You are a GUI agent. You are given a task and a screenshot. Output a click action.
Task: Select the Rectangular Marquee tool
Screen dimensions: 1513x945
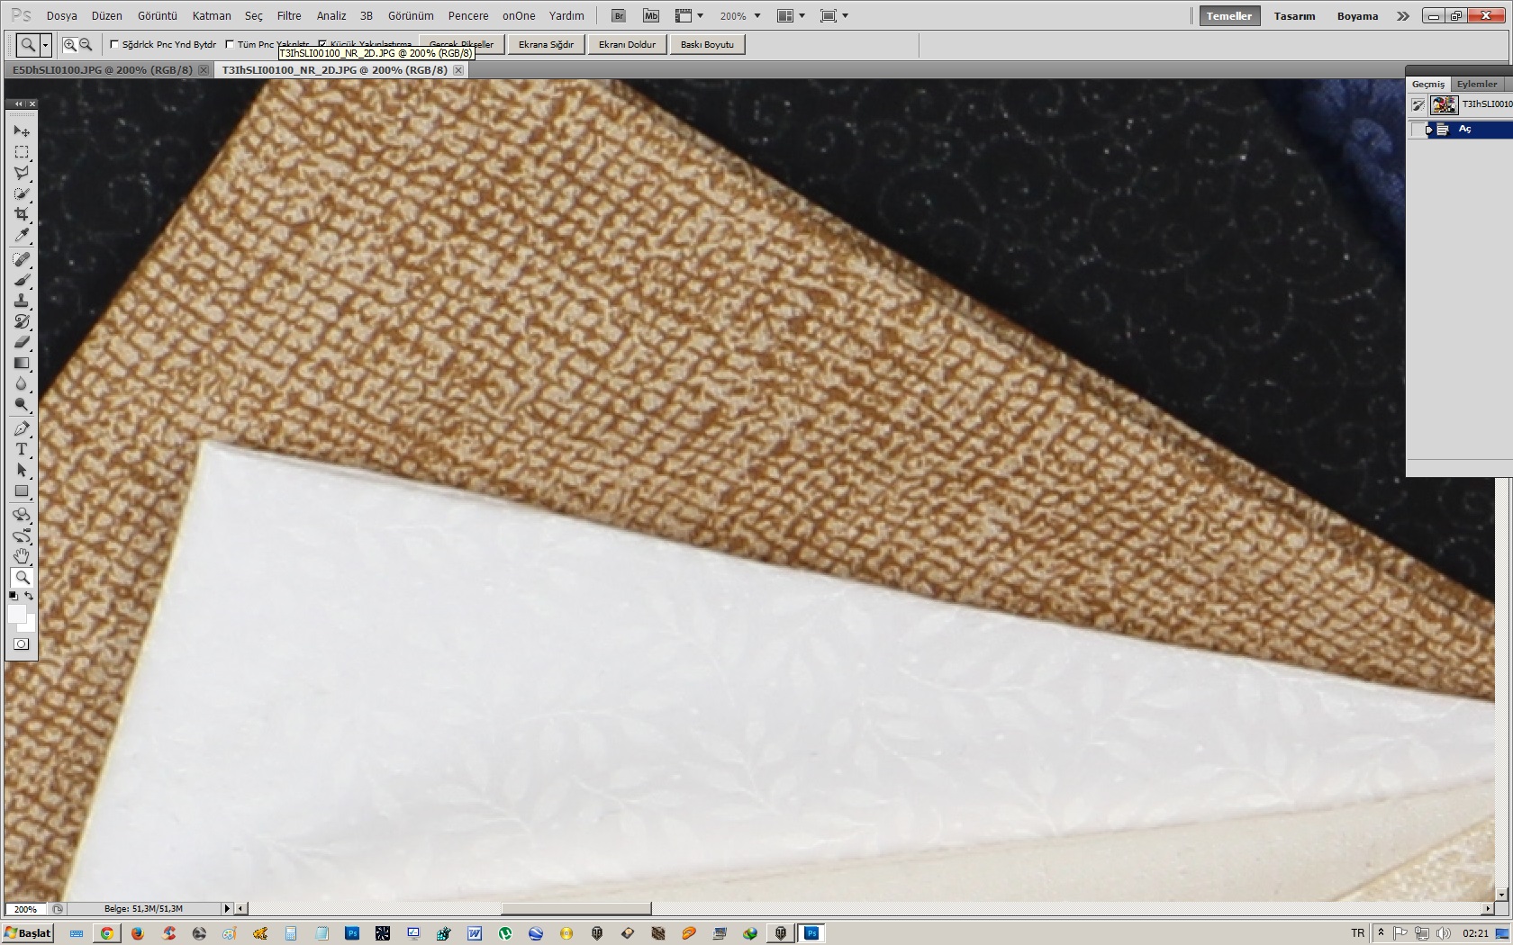tap(22, 152)
